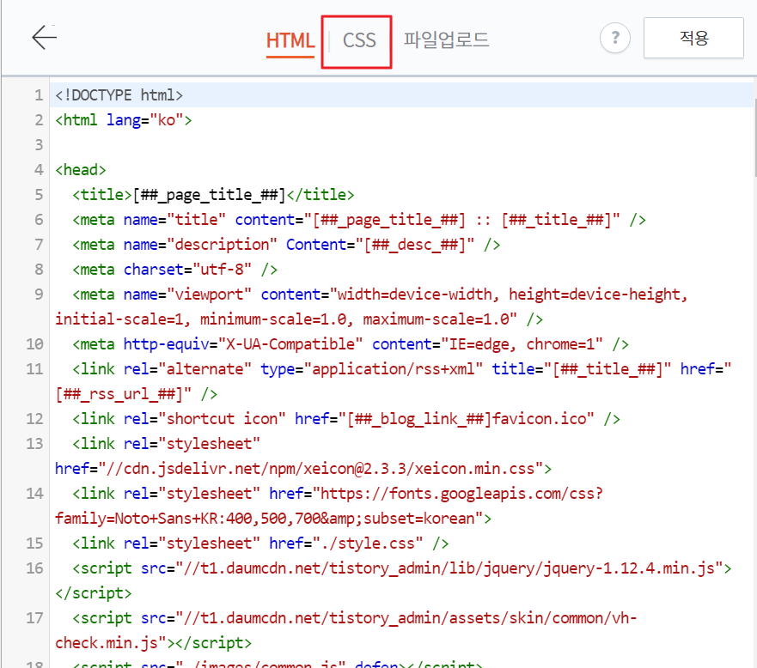The image size is (757, 668).
Task: Open the 파일업로드 tab
Action: 446,39
